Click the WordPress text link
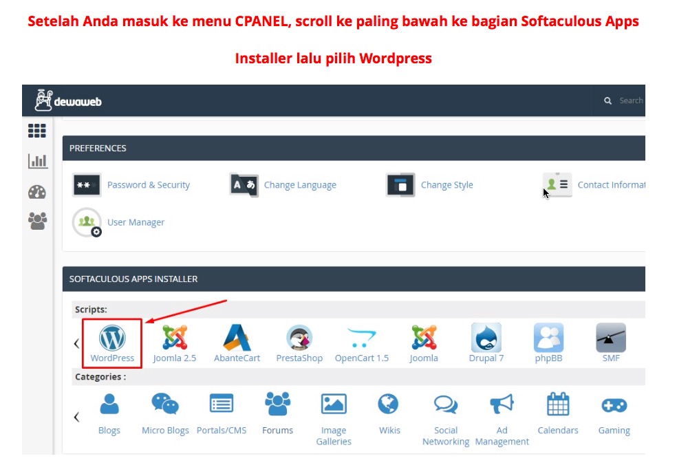Viewport: 677px width, 465px height. [112, 358]
